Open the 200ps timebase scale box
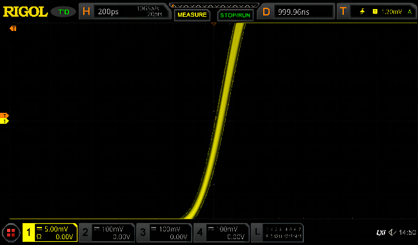This screenshot has height=245, width=418. tap(131, 12)
